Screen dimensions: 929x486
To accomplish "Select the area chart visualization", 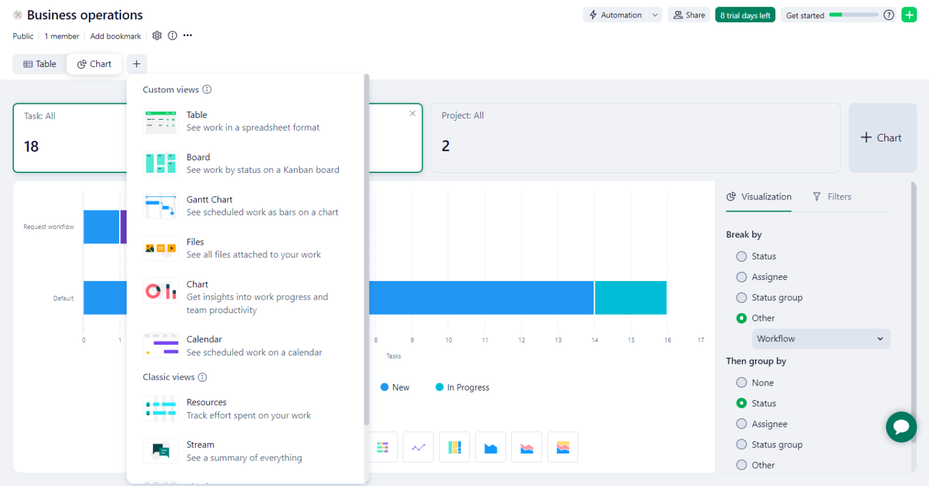I will click(490, 447).
